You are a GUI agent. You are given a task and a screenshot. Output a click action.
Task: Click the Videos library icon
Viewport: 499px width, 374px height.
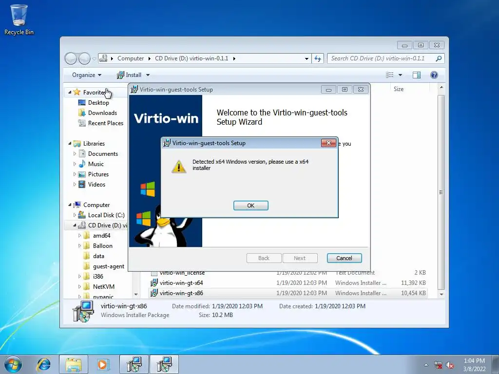pyautogui.click(x=82, y=185)
